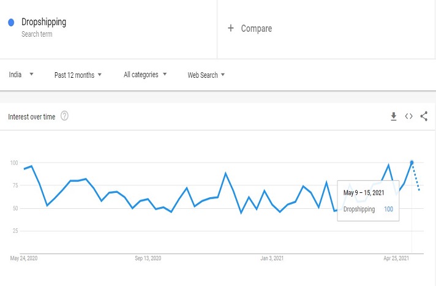Screen dimensions: 436x286
Task: Click the Interest over time heading
Action: coord(31,116)
